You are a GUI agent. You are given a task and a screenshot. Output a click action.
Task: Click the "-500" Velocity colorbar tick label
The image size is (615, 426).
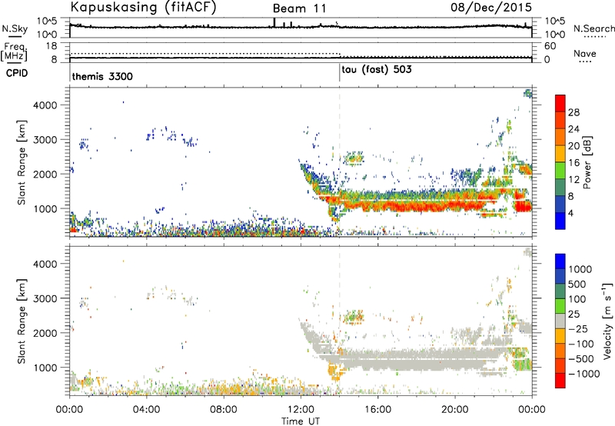point(583,359)
